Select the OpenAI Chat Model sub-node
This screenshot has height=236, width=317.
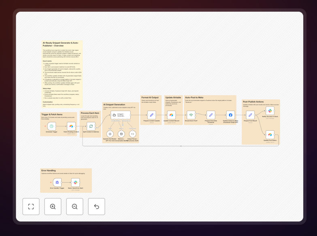[110, 134]
